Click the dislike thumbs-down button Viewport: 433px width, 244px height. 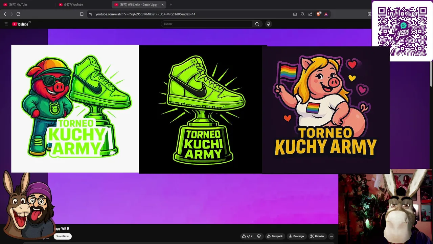click(259, 236)
